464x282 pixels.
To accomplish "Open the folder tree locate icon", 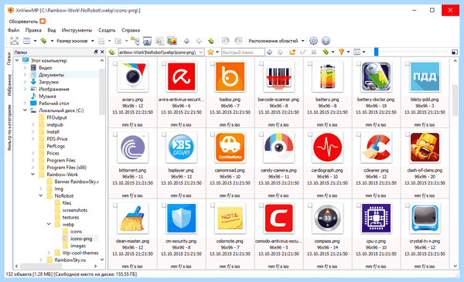I will [x=135, y=41].
